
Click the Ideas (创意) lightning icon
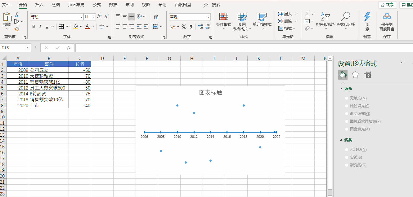click(x=367, y=21)
